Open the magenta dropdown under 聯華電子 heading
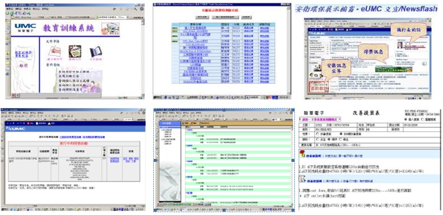 [320, 120]
